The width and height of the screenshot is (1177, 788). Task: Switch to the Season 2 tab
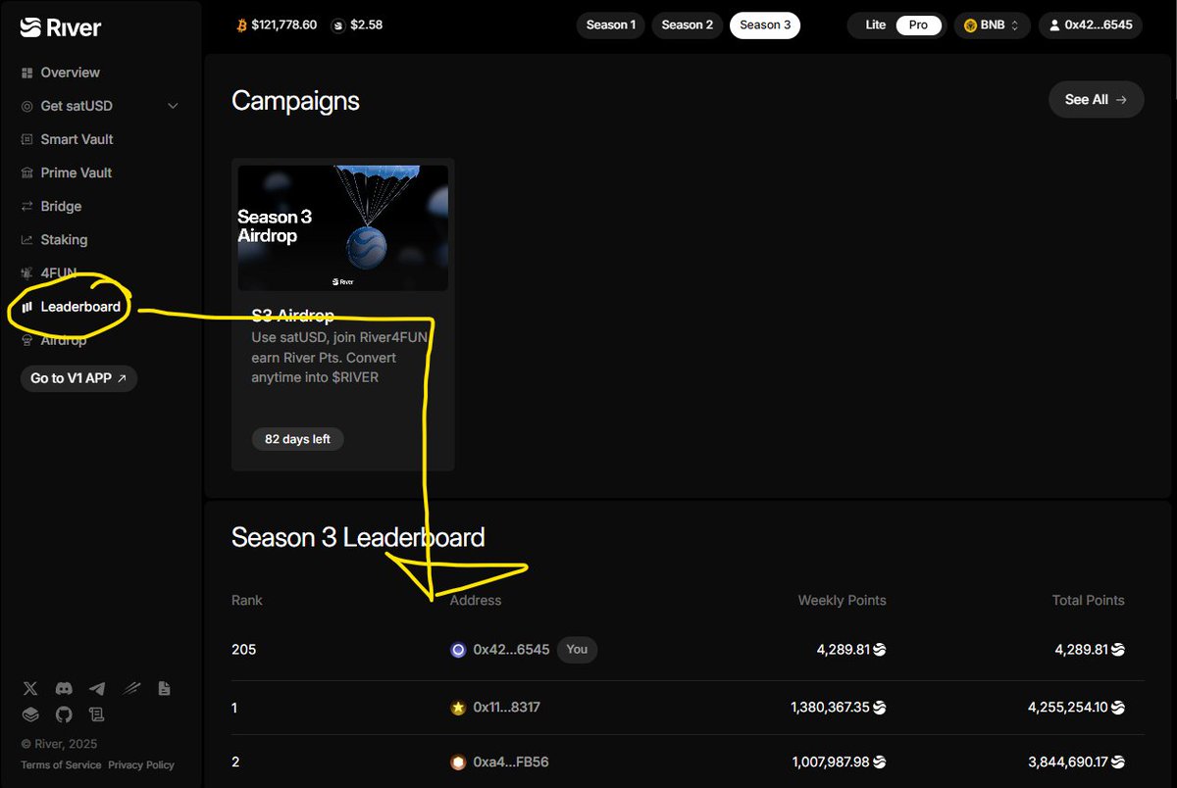687,25
